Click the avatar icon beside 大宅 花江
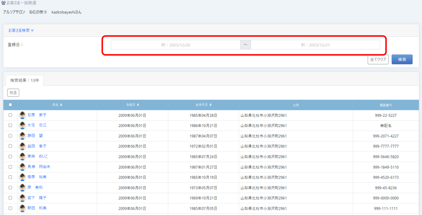422x215 pixels. pos(23,125)
